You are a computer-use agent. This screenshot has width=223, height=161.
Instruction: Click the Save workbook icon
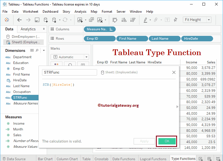[37, 20]
